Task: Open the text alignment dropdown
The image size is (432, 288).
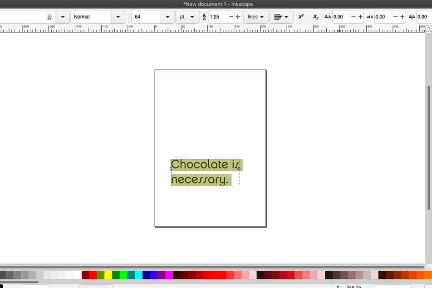Action: (x=281, y=17)
